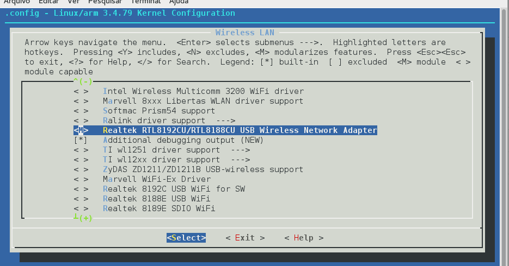Toggle Realtek 8189E SDIO WiFi state
Viewport: 509px width, 266px height.
tap(81, 208)
